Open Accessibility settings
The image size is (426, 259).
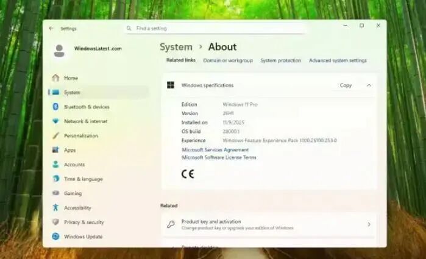[77, 208]
